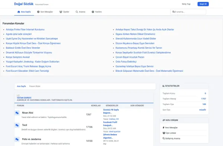This screenshot has width=223, height=146.
Task: Open the VATAN GÖREVİ category heading
Action: tap(24, 98)
